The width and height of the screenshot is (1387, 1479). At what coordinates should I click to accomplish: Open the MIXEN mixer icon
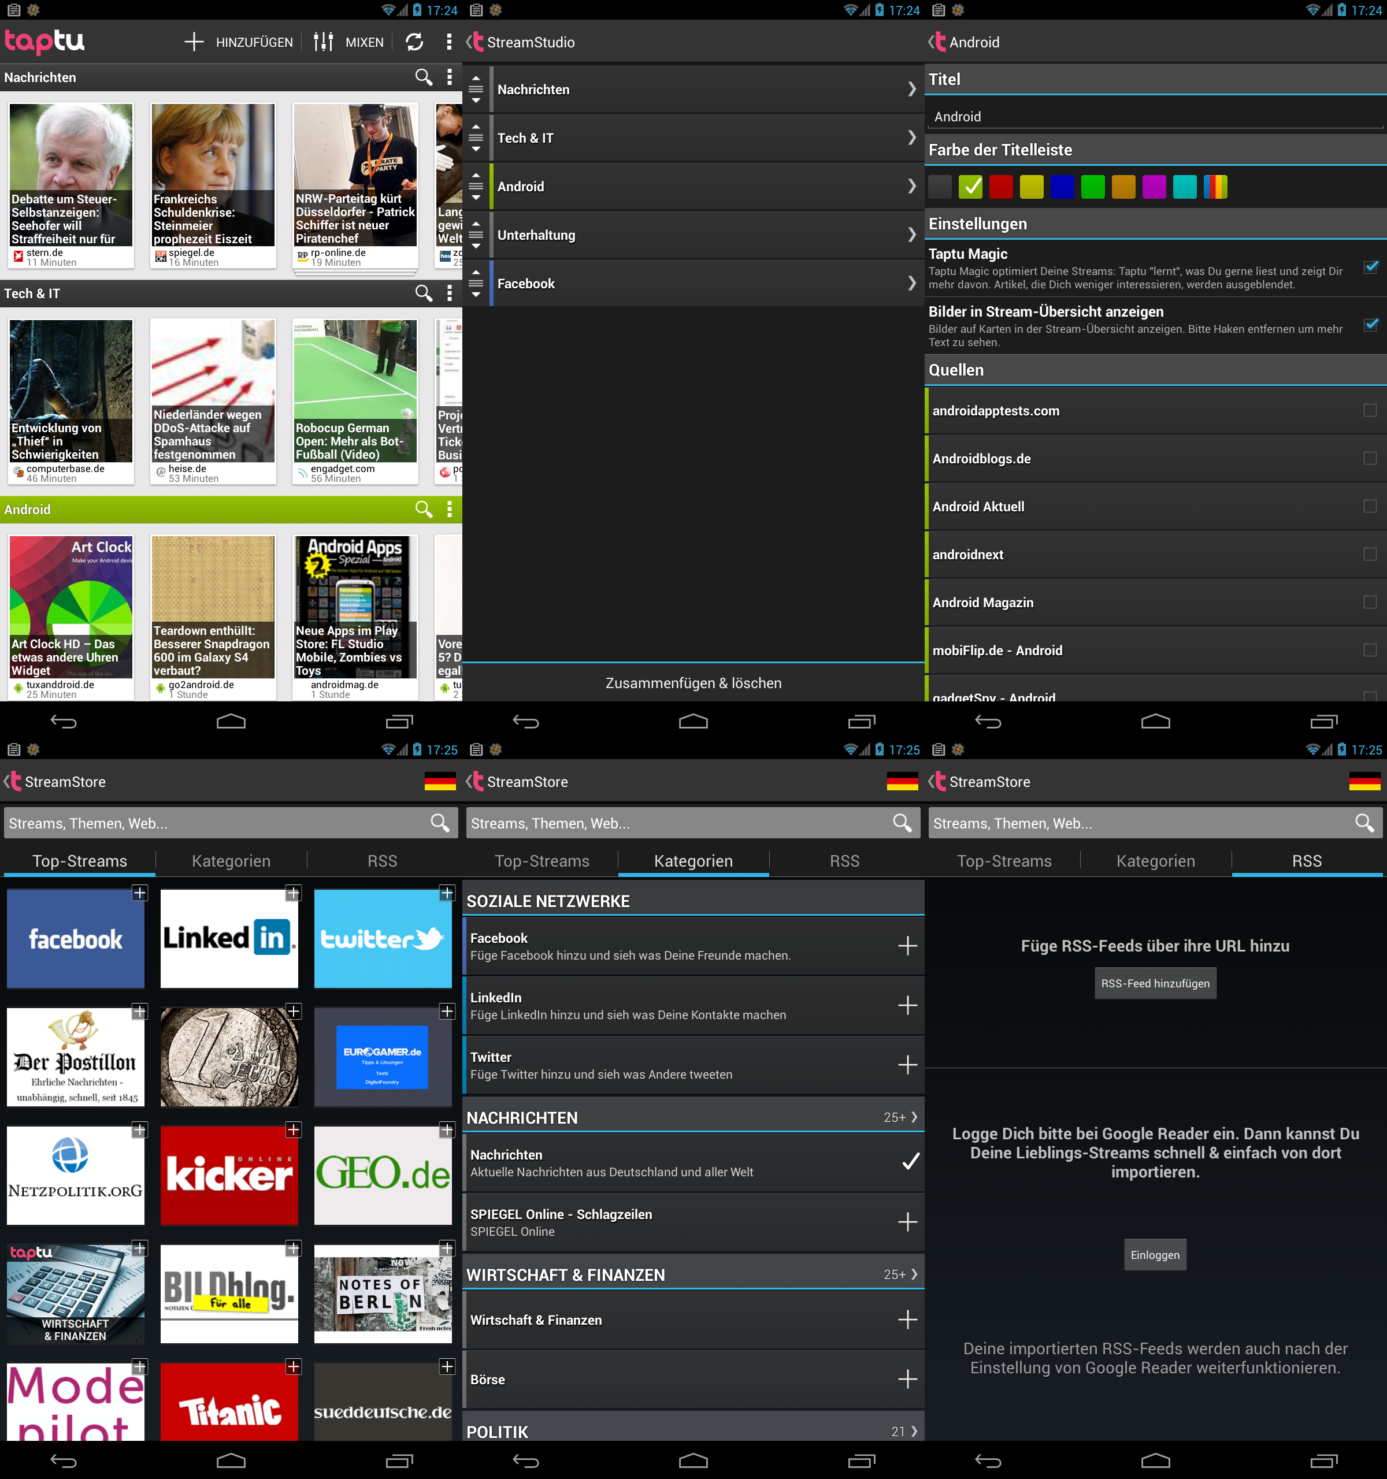click(323, 42)
